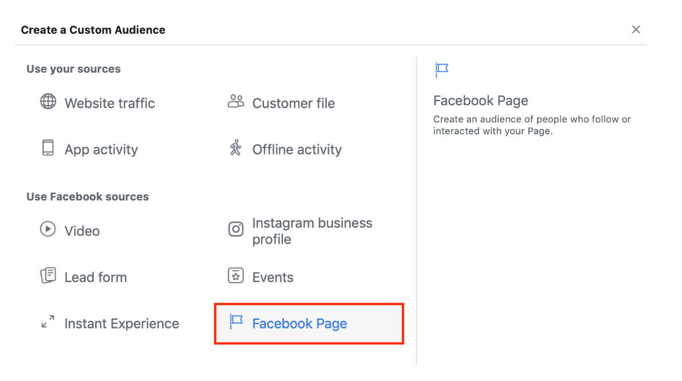Click the globe icon for Website traffic
This screenshot has height=381, width=682.
click(48, 102)
